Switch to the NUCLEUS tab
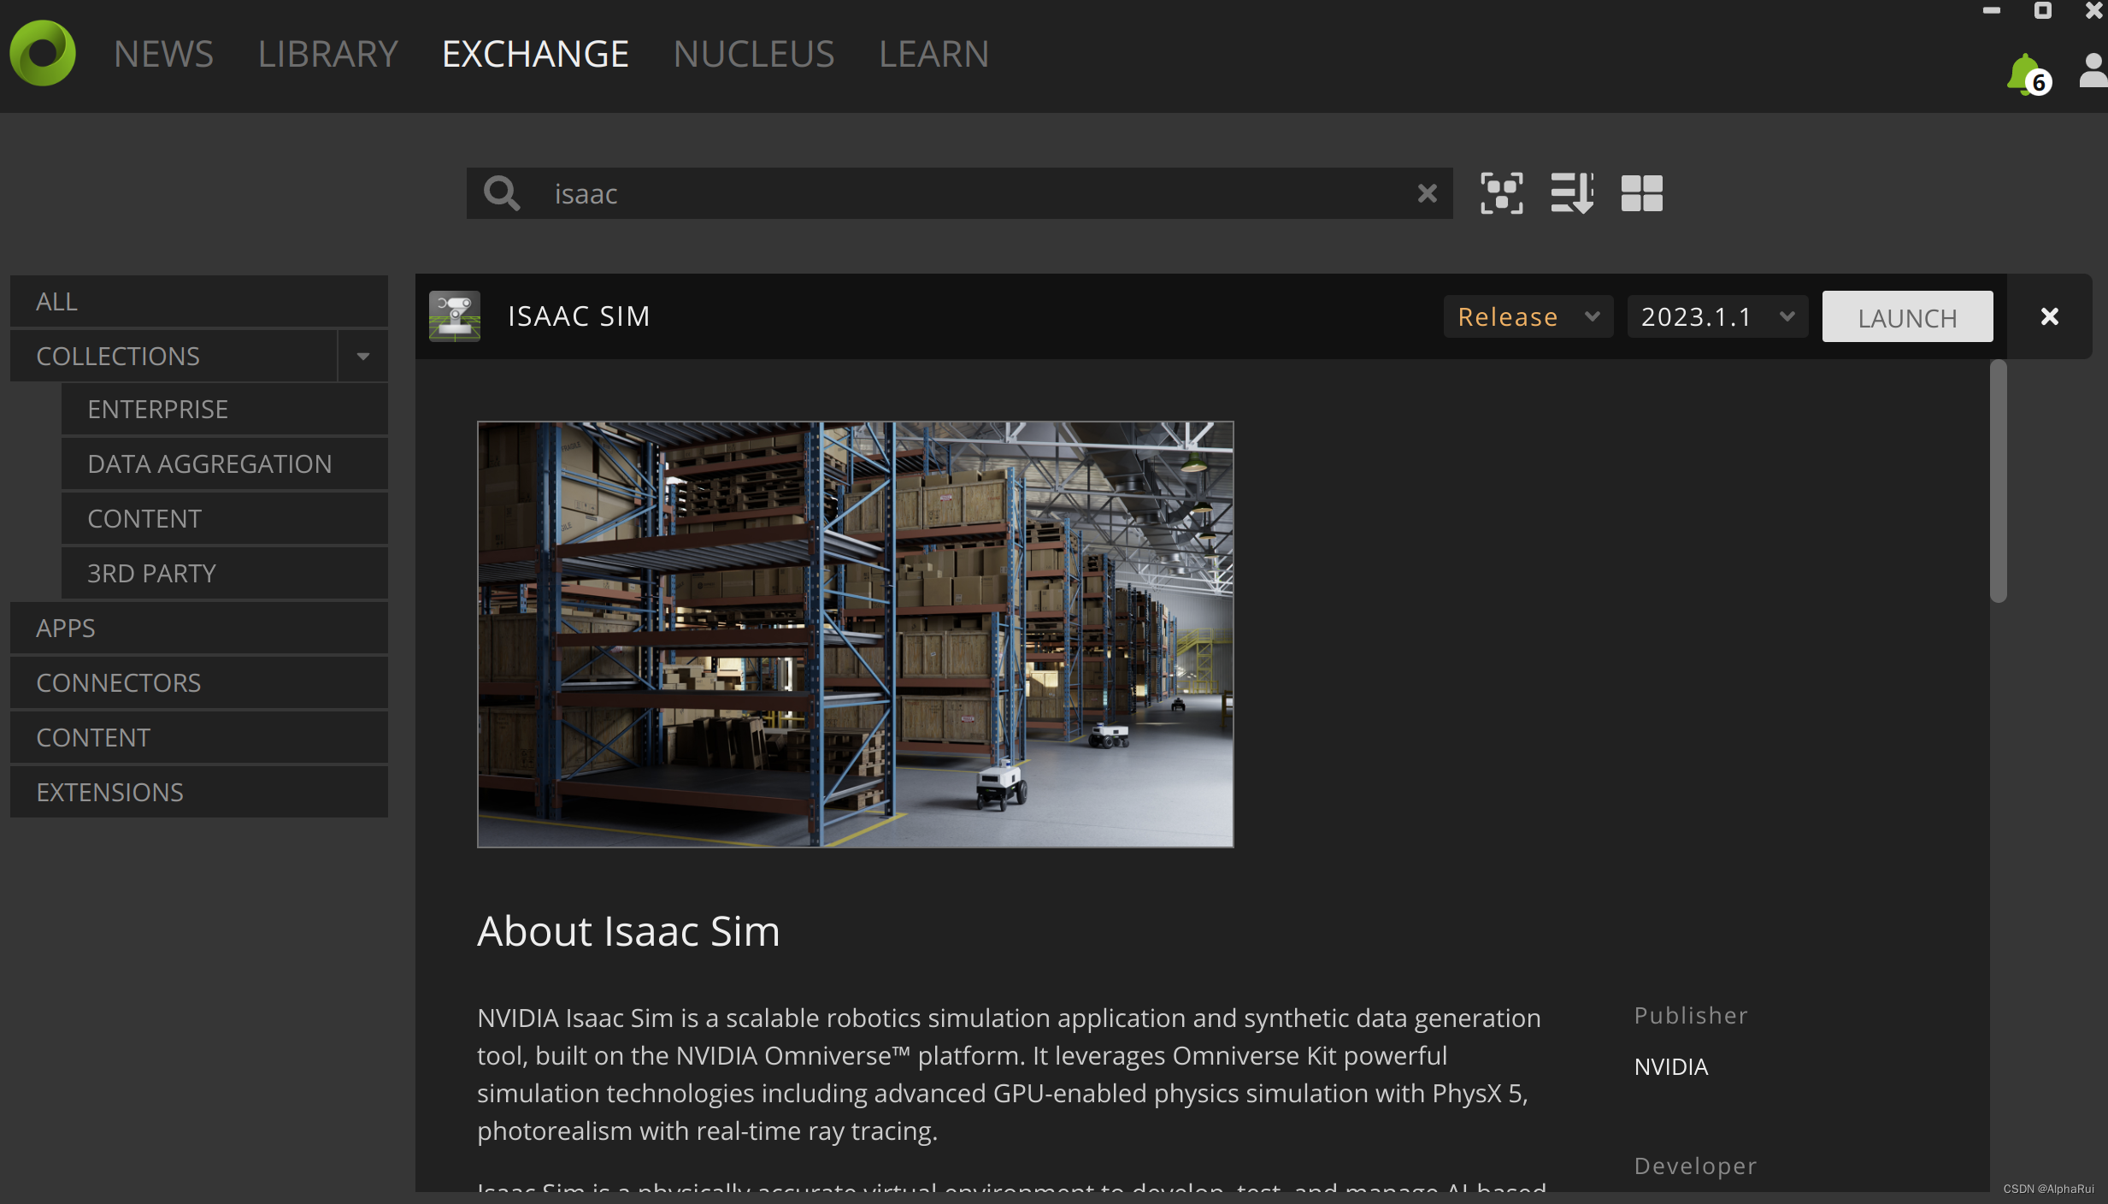Viewport: 2108px width, 1204px height. (x=753, y=53)
